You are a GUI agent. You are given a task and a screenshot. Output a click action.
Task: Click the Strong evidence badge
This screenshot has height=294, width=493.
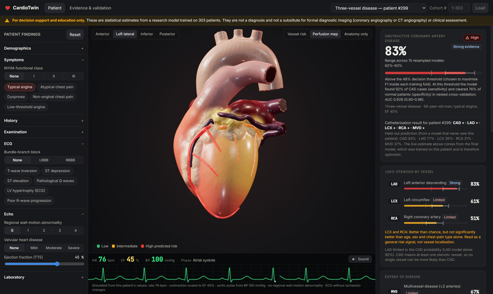[x=466, y=47]
